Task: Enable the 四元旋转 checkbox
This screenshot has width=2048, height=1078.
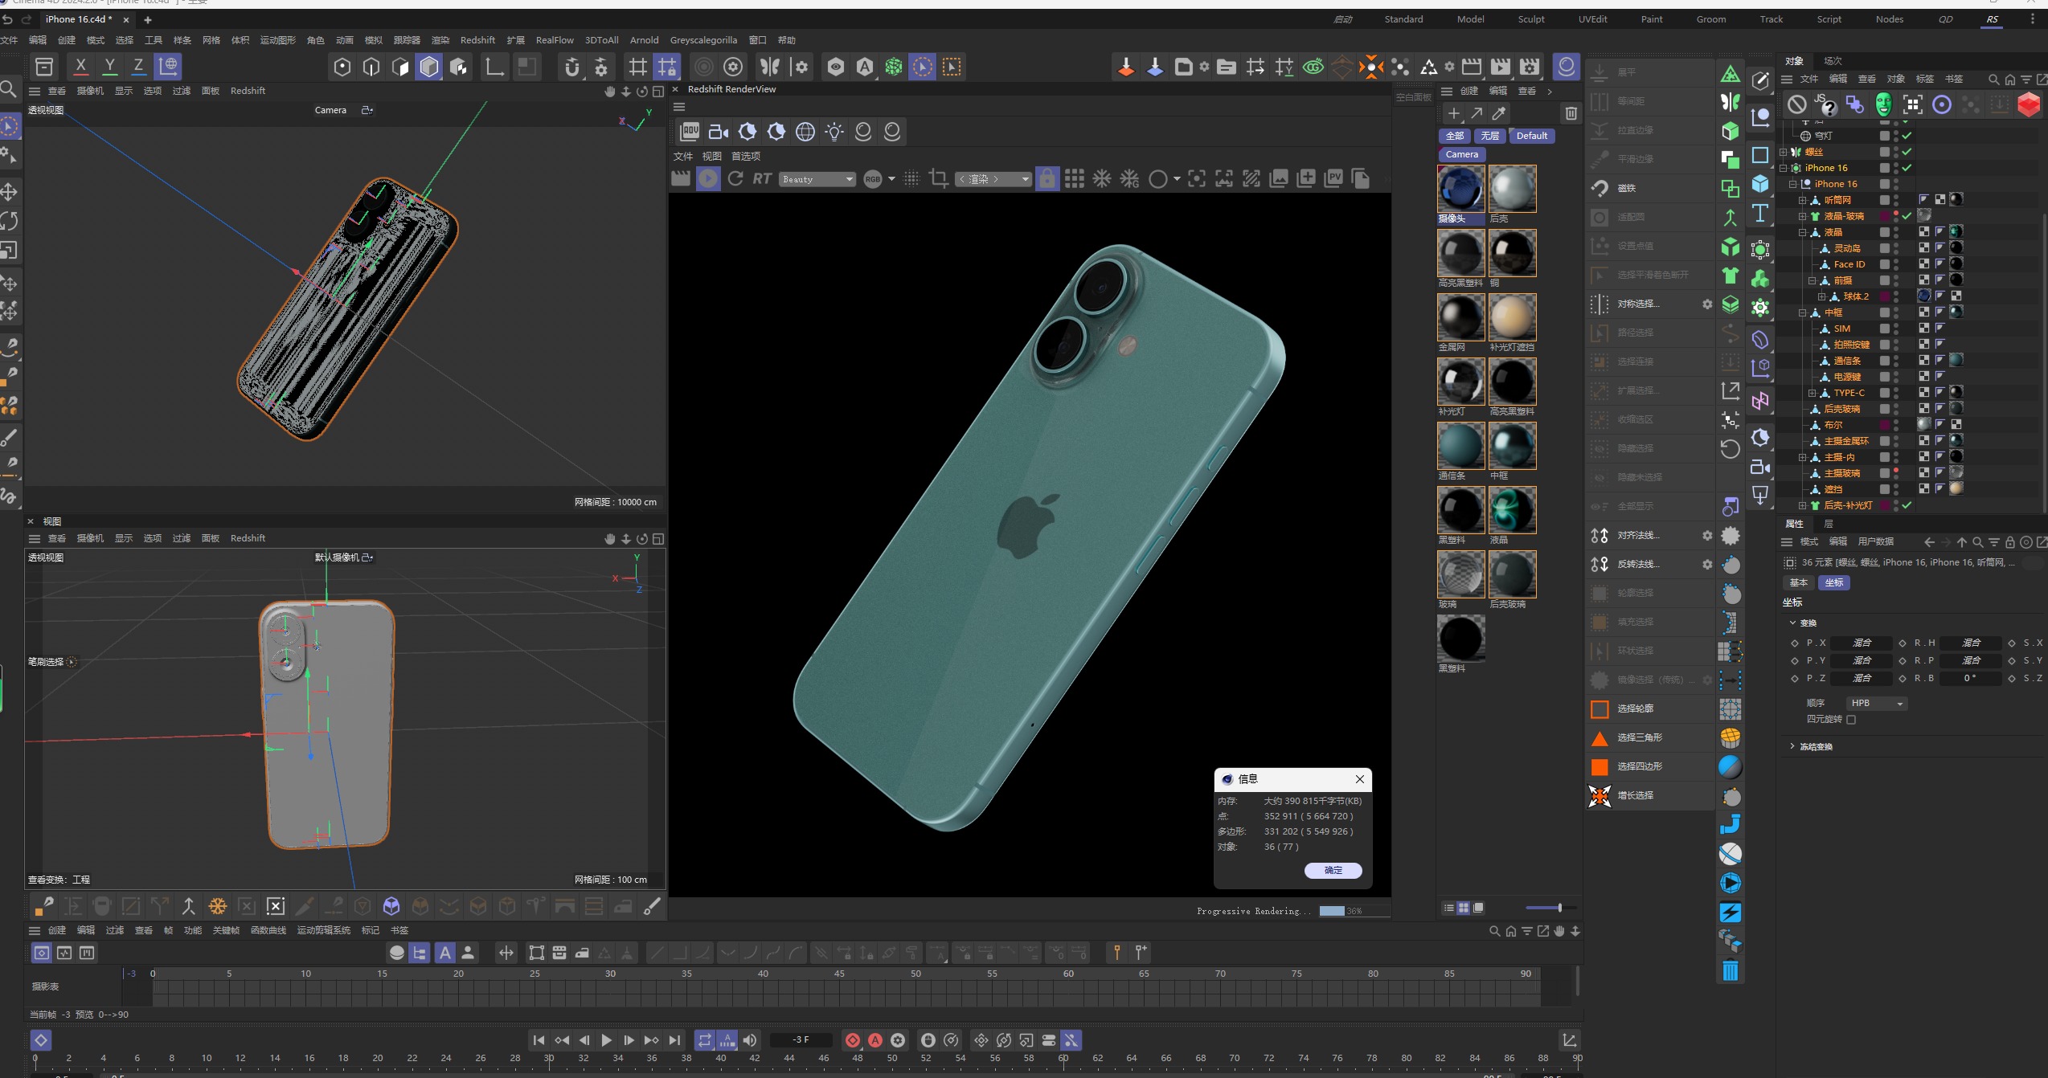Action: [1851, 720]
